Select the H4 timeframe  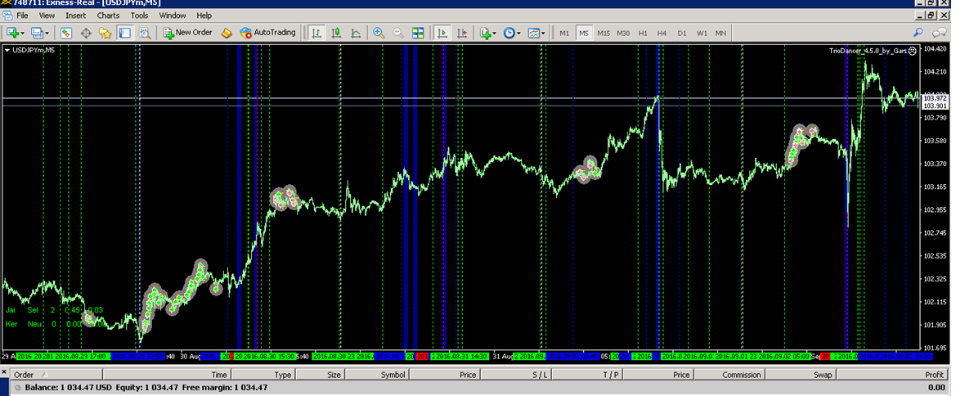coord(662,33)
